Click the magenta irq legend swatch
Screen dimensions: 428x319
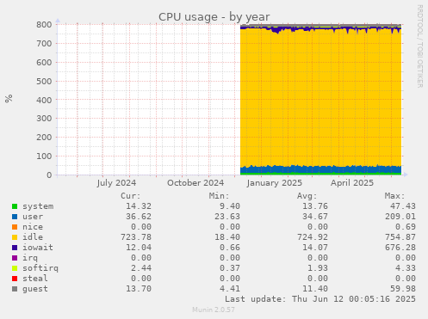pyautogui.click(x=15, y=258)
